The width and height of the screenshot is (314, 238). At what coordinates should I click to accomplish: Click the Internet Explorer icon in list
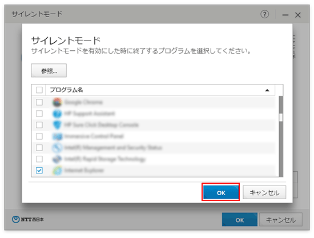[x=57, y=171]
